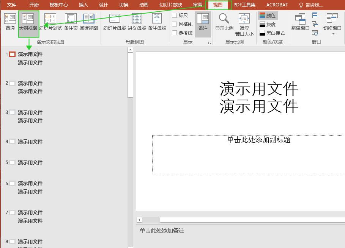Open the Review (审阅) tab
The width and height of the screenshot is (345, 248).
point(198,5)
